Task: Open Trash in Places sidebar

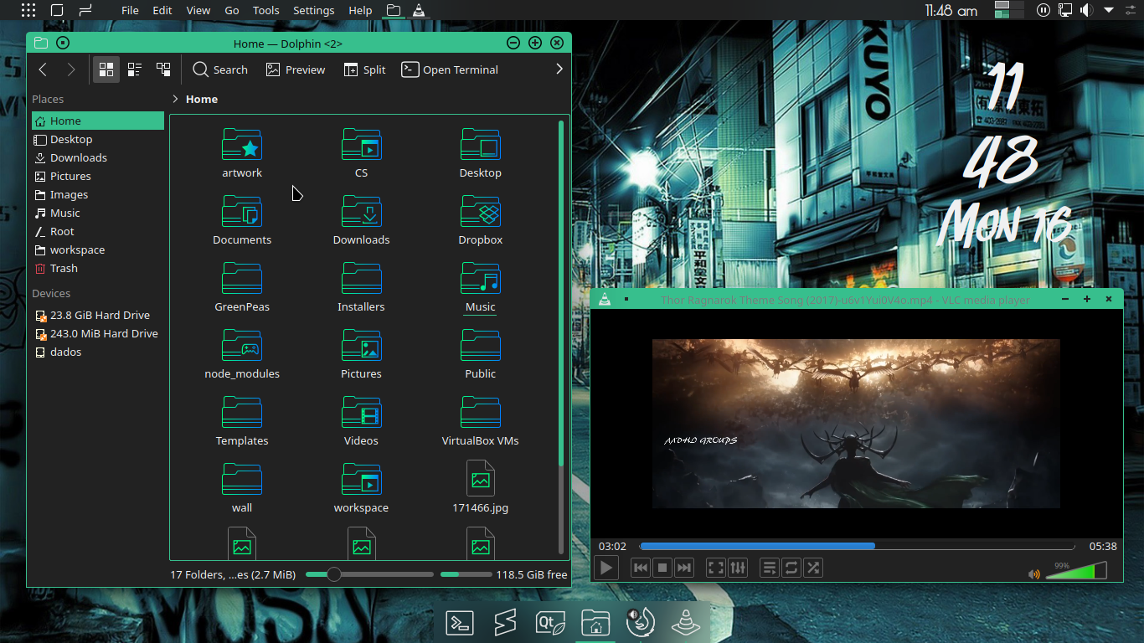Action: click(x=98, y=268)
